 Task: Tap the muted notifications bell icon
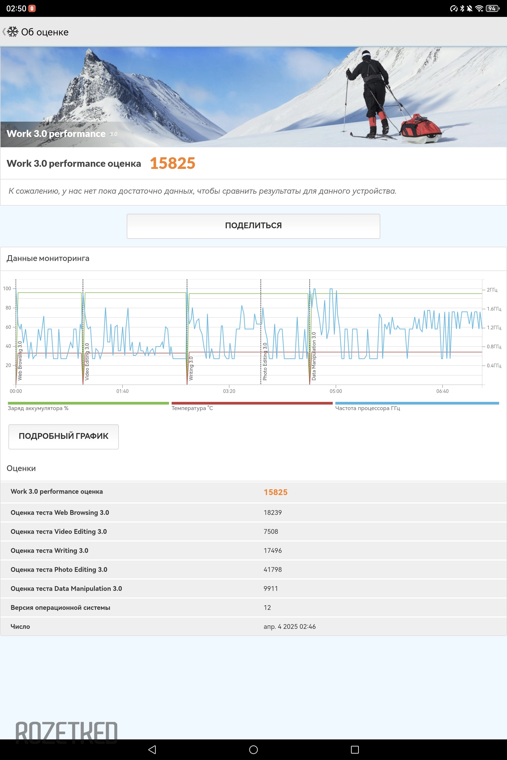click(470, 8)
